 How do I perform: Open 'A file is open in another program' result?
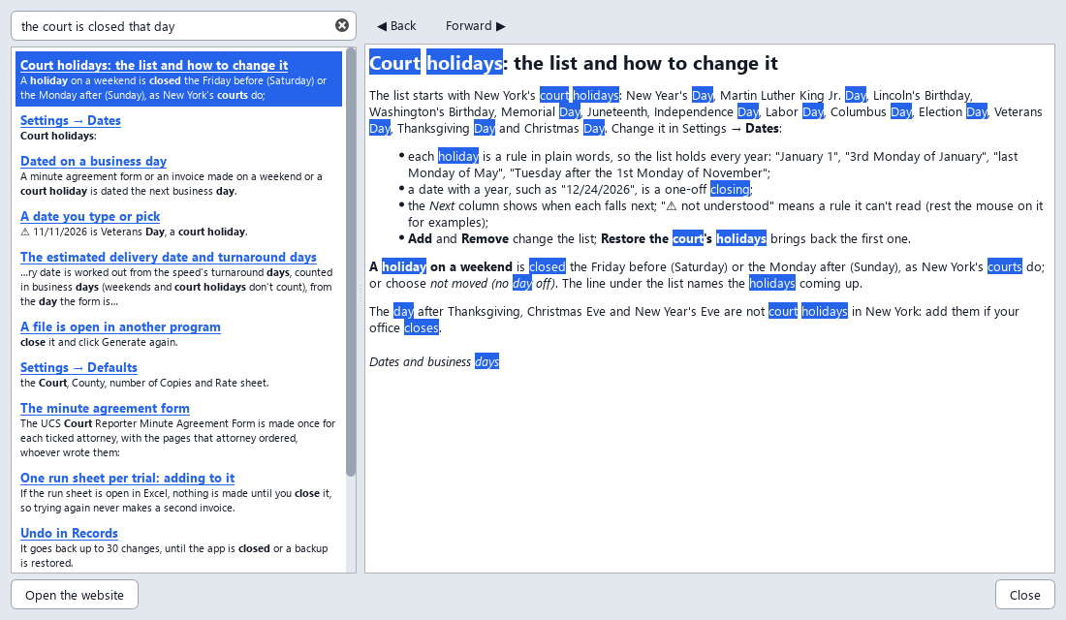[120, 327]
